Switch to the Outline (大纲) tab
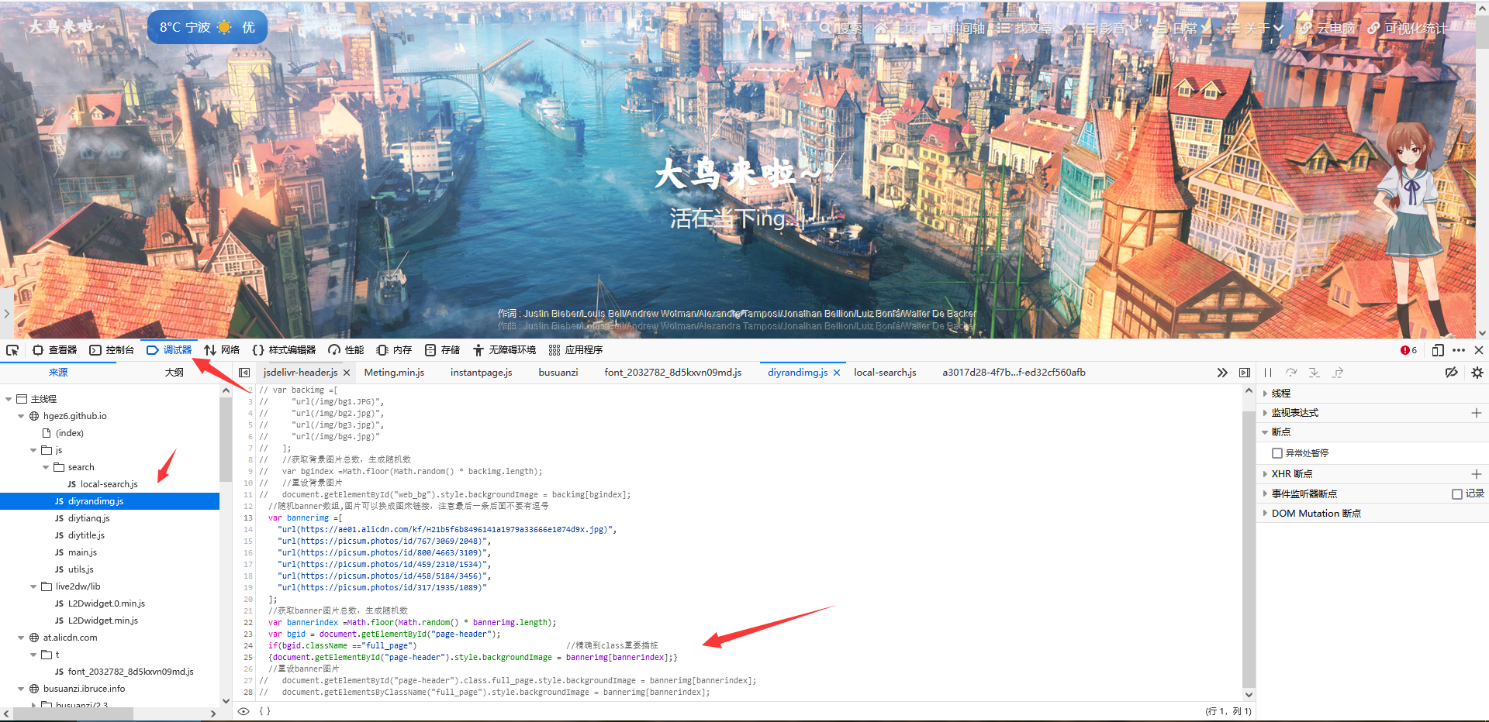Screen dimensions: 1489x722 click(x=174, y=373)
